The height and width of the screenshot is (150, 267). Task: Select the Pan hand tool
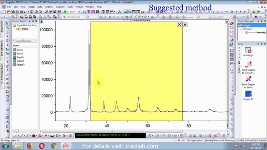coord(7,83)
